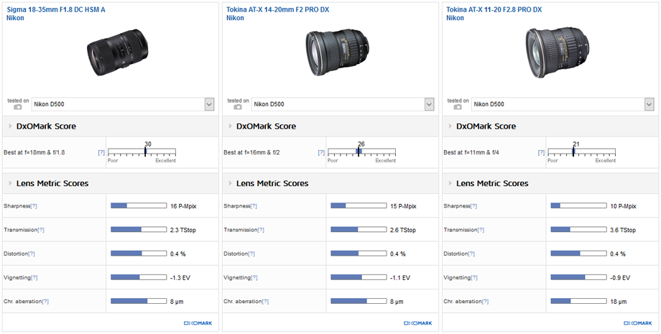Open Transmission help [?] in the Sigma panel

pos(41,230)
